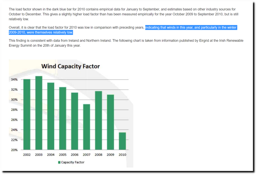
Task: Select the '2007' x-axis label
Action: [87, 155]
